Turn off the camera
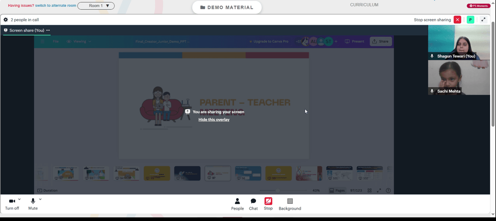Image resolution: width=496 pixels, height=221 pixels. (x=12, y=204)
